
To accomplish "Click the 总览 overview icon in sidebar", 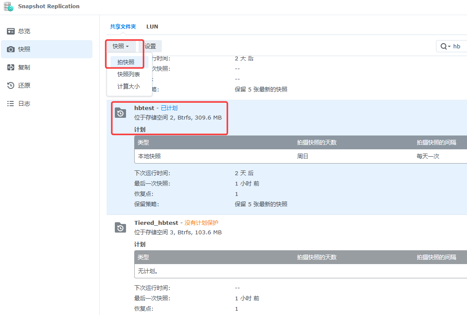I will tap(11, 31).
